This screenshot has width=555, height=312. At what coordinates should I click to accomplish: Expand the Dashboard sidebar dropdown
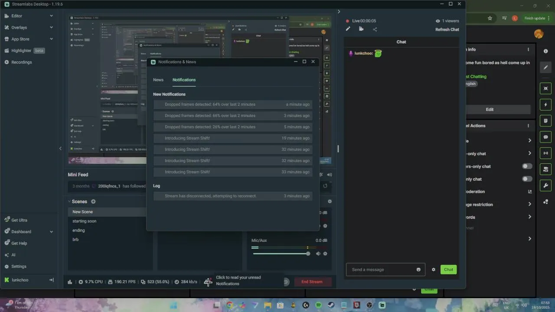[51, 232]
